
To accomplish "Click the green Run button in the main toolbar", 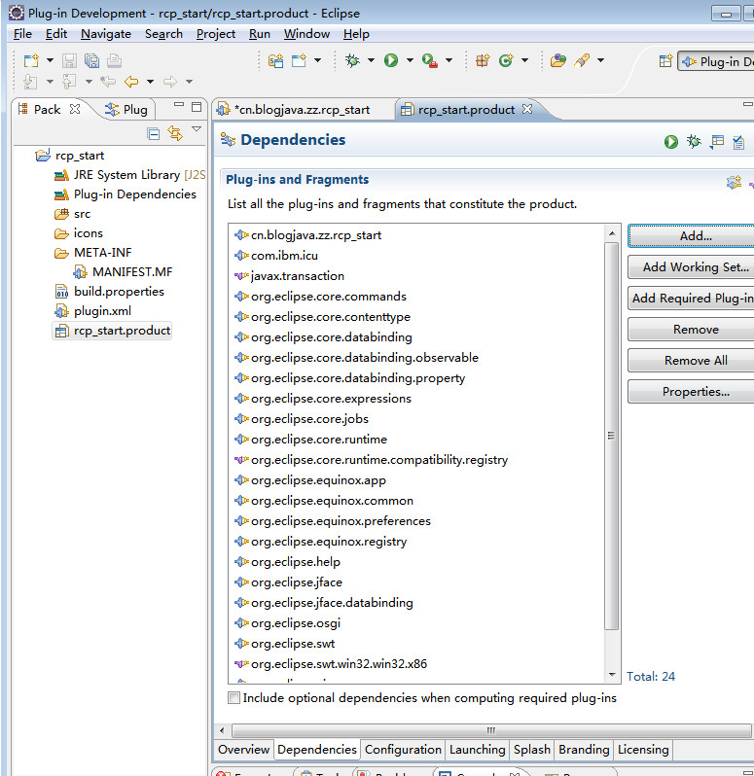I will 391,60.
